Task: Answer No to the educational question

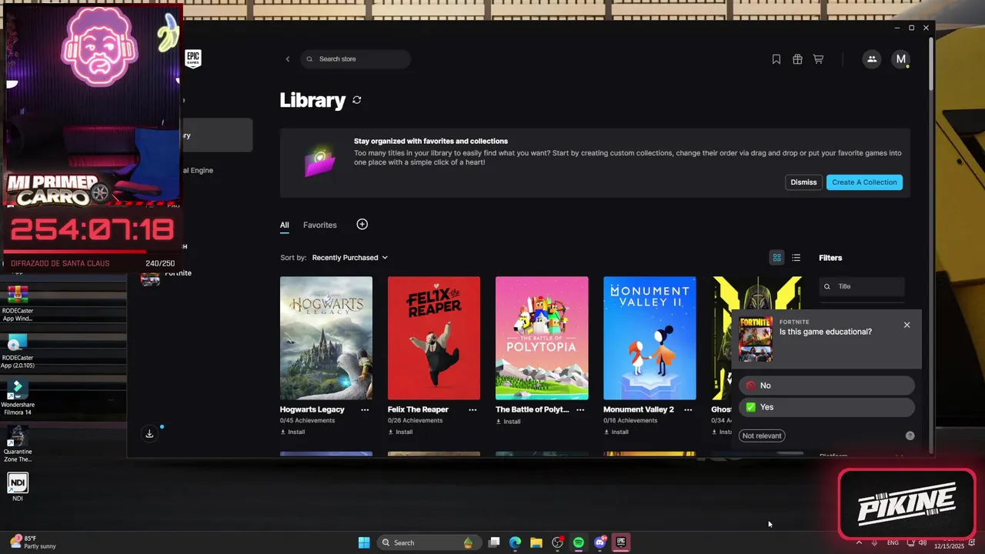Action: [826, 385]
